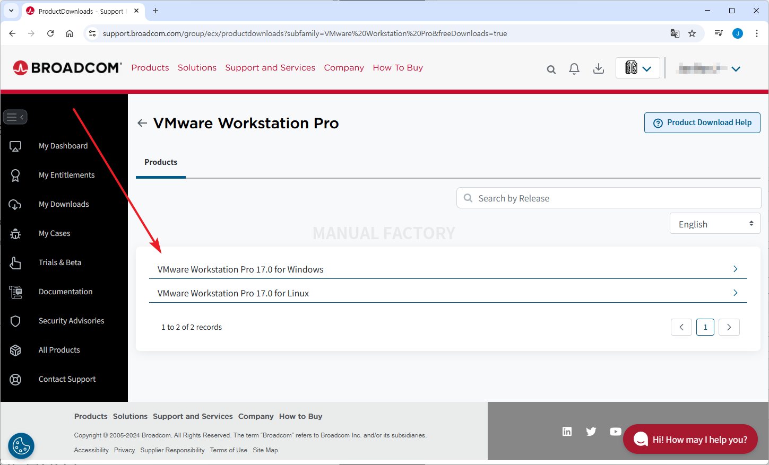The image size is (769, 465).
Task: Click the Trials & Beta hand icon
Action: pos(15,263)
